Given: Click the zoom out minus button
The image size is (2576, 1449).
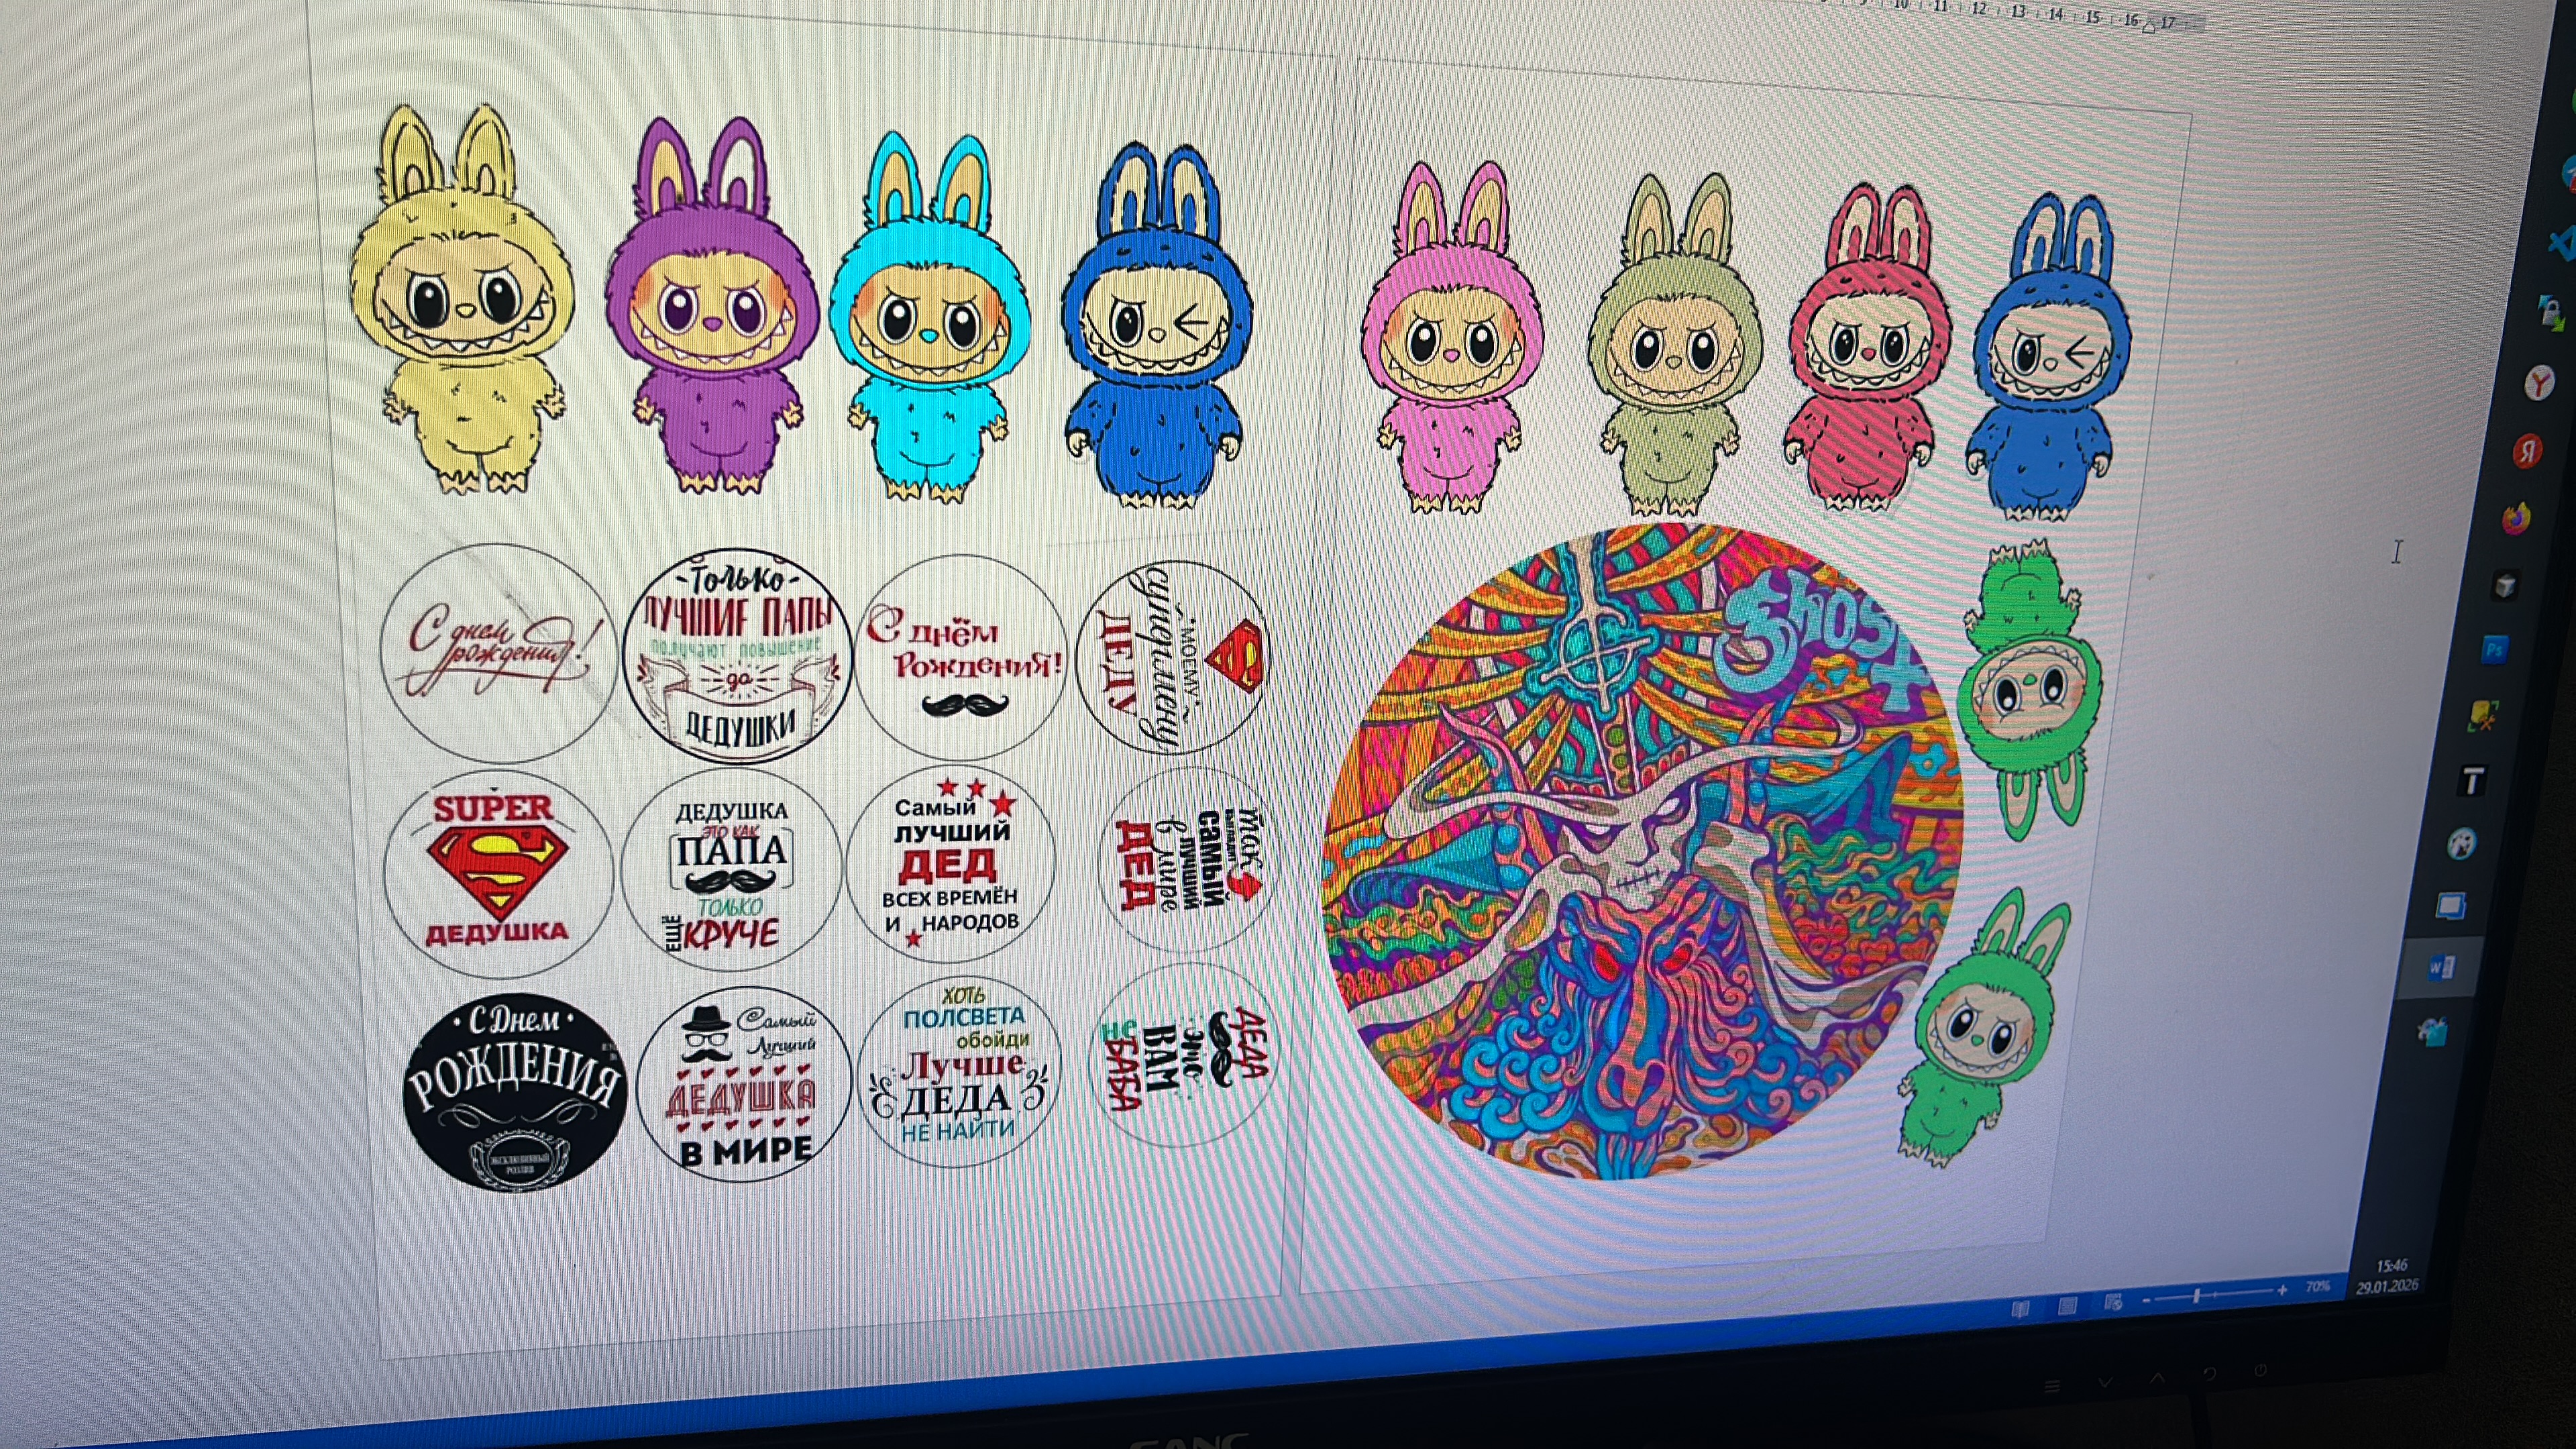Looking at the screenshot, I should 2147,1300.
